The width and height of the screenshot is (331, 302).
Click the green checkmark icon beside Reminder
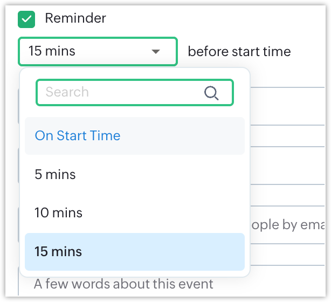[26, 19]
